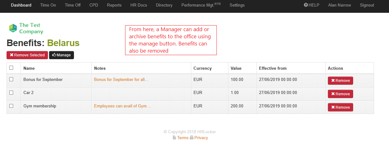Open the Performance Mgt. menu item
389x146 pixels.
tap(201, 5)
